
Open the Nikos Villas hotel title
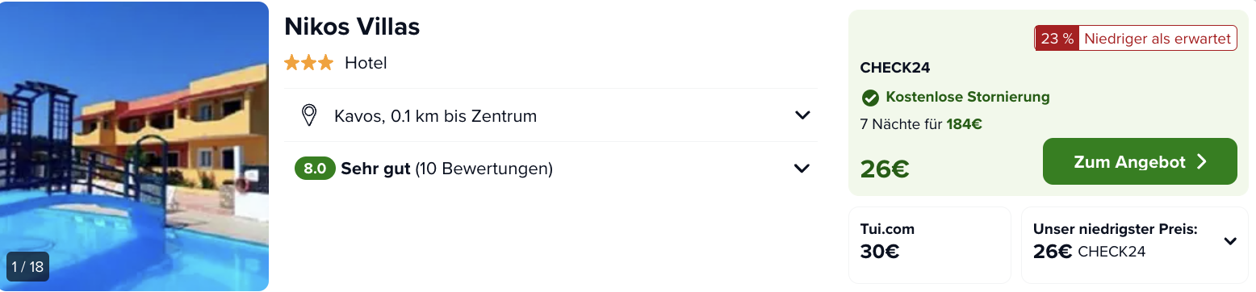point(352,27)
